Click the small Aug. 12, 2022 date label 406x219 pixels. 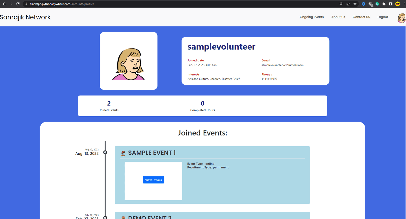92,150
